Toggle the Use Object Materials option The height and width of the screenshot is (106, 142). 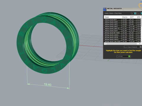point(133,47)
